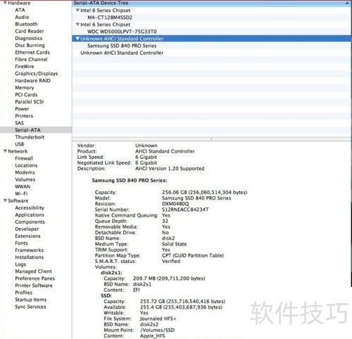Select Hardware RAID entry
The width and height of the screenshot is (352, 339).
[x=32, y=80]
